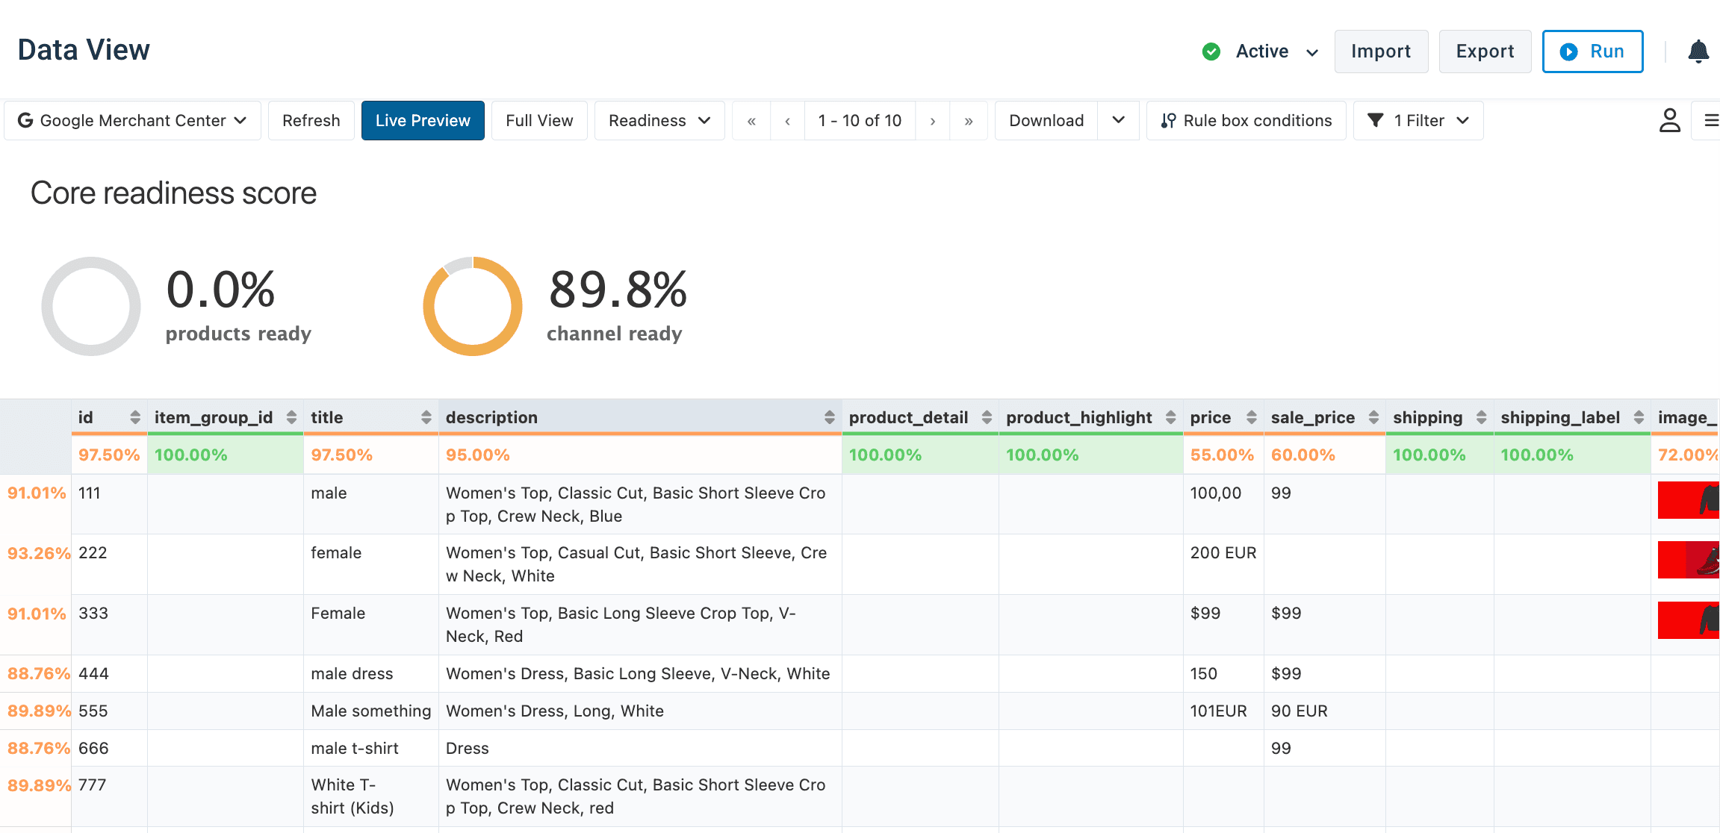This screenshot has width=1720, height=833.
Task: Go to next page arrow
Action: pyautogui.click(x=933, y=121)
